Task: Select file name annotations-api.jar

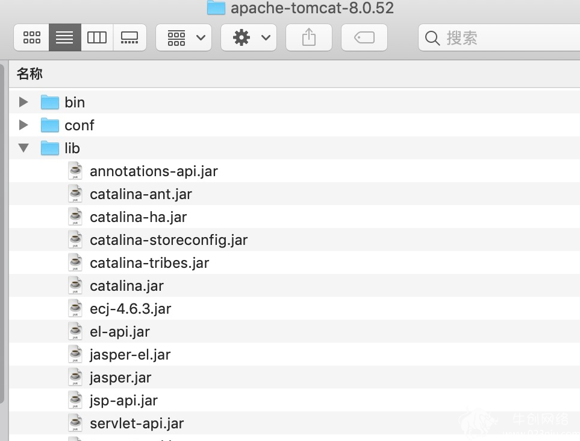Action: point(154,171)
